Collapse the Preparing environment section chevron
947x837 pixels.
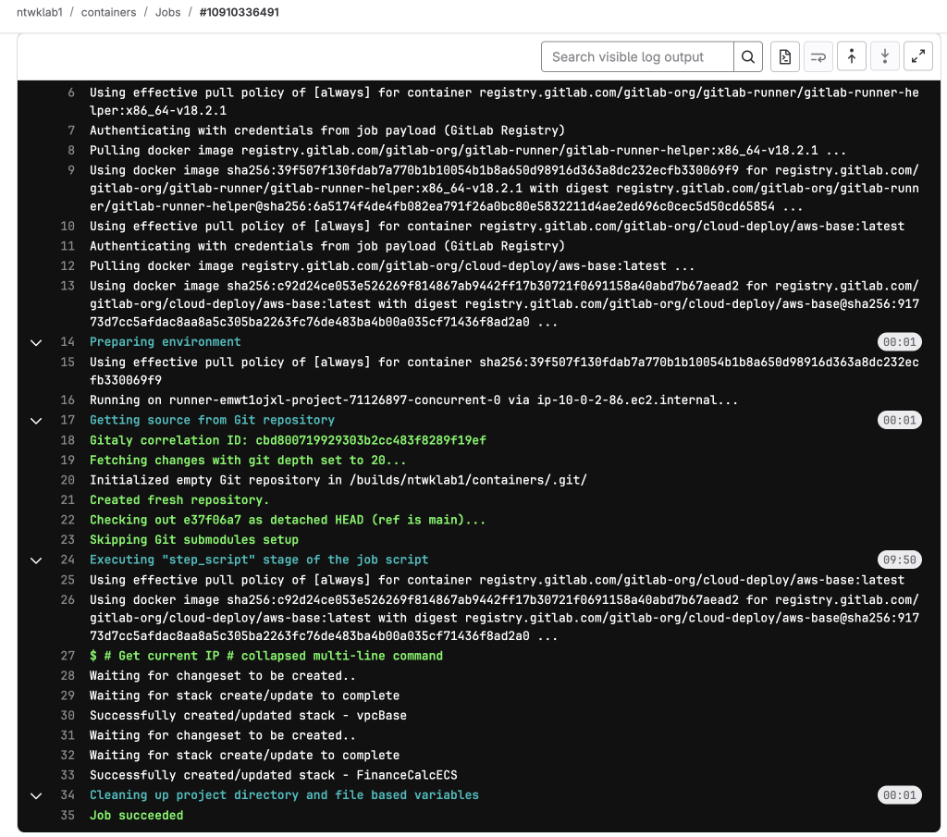36,342
